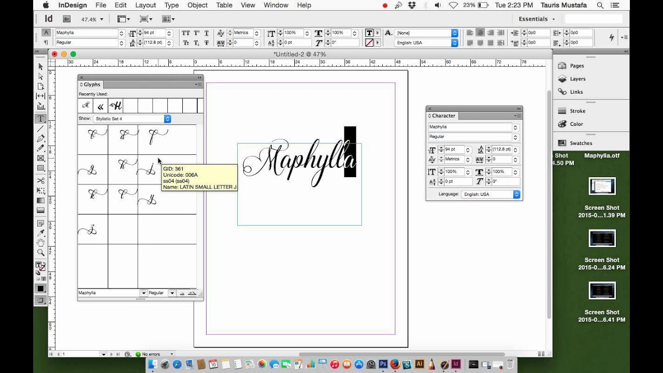Select the Line tool
The image size is (663, 373).
click(41, 128)
